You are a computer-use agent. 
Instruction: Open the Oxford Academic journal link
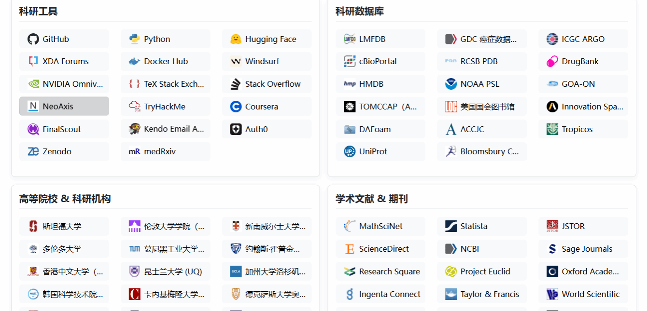pyautogui.click(x=583, y=271)
